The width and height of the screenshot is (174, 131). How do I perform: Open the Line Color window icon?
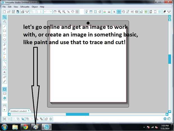104,12
